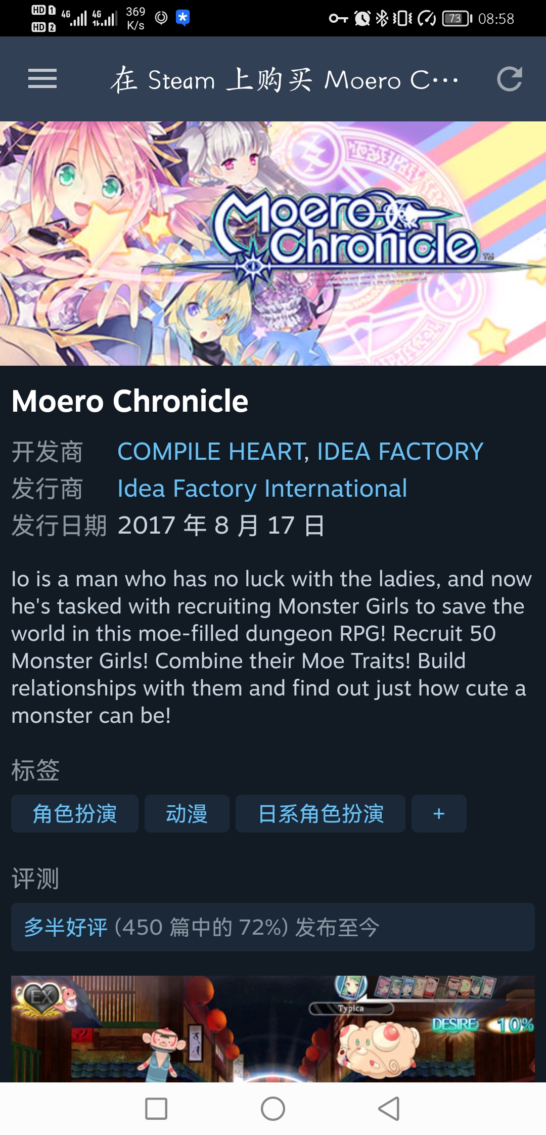Tap the page title in the header
The width and height of the screenshot is (546, 1135).
[285, 79]
